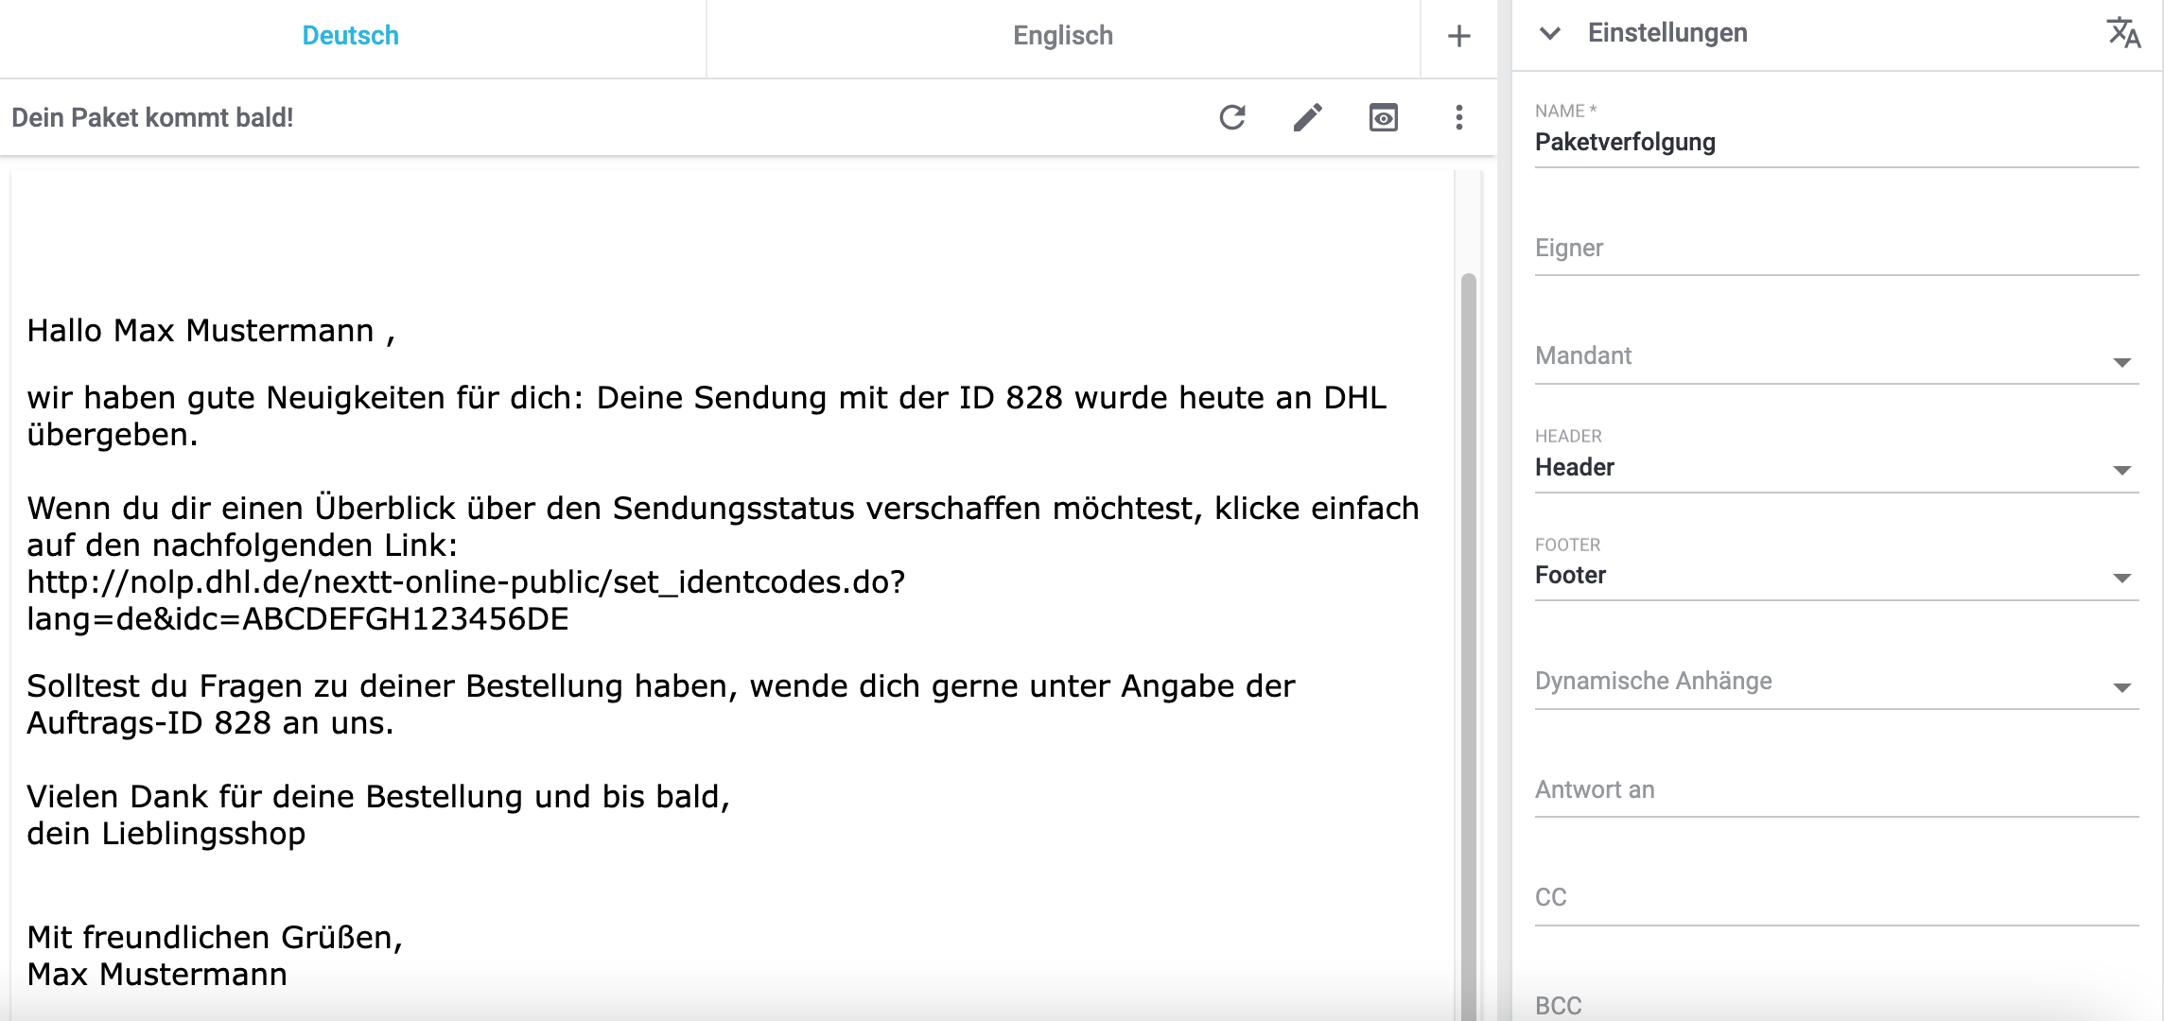The width and height of the screenshot is (2164, 1021).
Task: Click the Eigner input field
Action: coord(1835,250)
